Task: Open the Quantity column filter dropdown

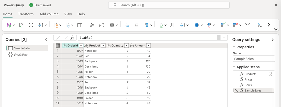Action: pos(126,45)
